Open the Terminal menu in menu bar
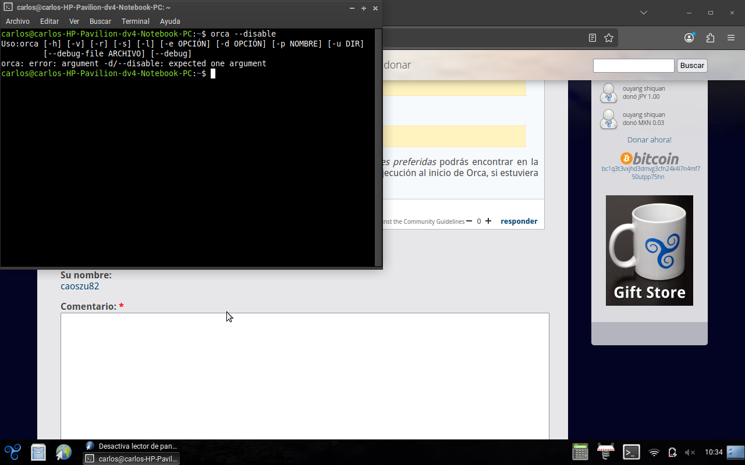Image resolution: width=745 pixels, height=465 pixels. click(x=136, y=22)
